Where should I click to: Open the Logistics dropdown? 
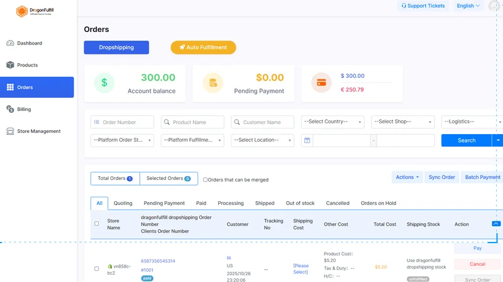472,122
